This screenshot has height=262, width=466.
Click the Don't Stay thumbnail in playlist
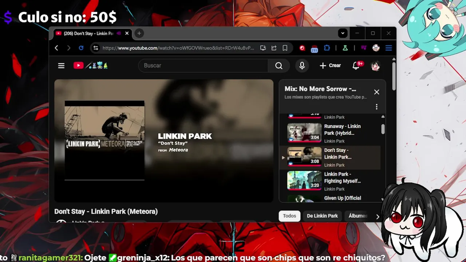pyautogui.click(x=304, y=156)
